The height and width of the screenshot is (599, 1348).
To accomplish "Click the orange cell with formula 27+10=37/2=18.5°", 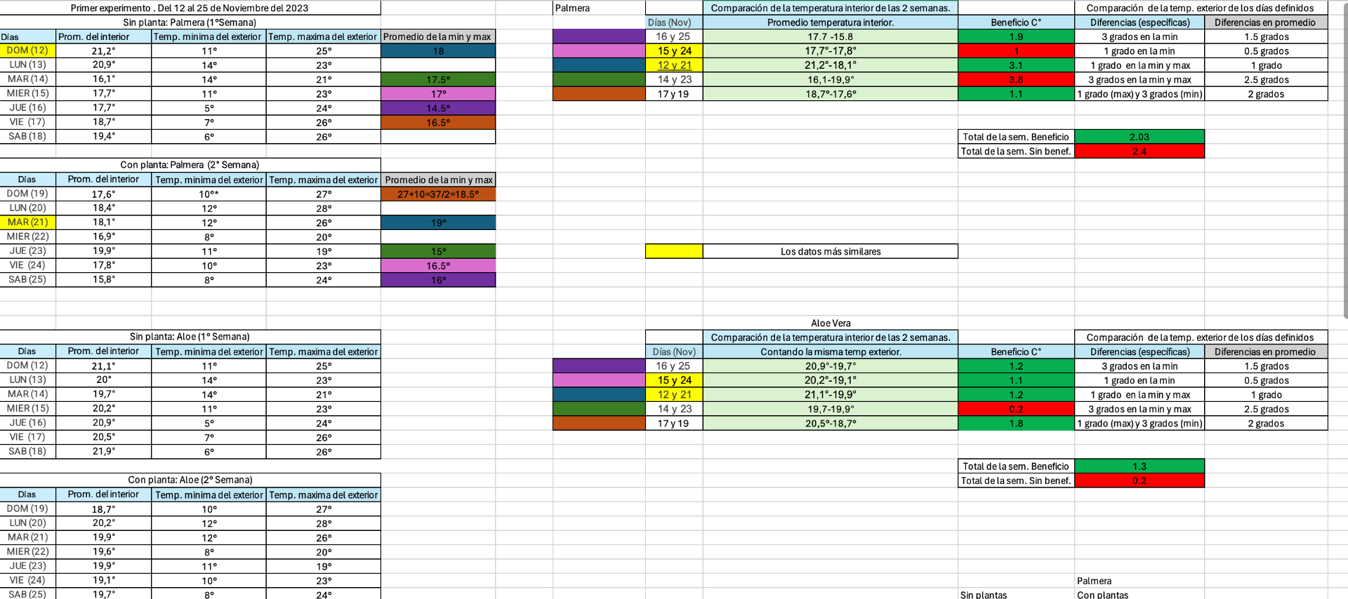I will pyautogui.click(x=438, y=194).
